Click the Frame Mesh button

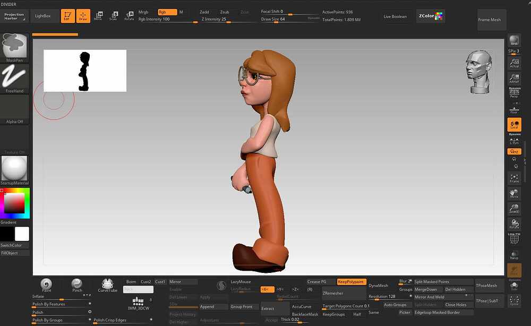coord(492,20)
